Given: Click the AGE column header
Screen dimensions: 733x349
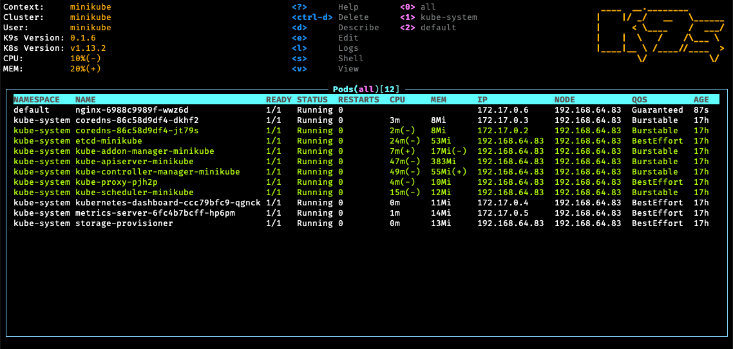Looking at the screenshot, I should point(701,100).
